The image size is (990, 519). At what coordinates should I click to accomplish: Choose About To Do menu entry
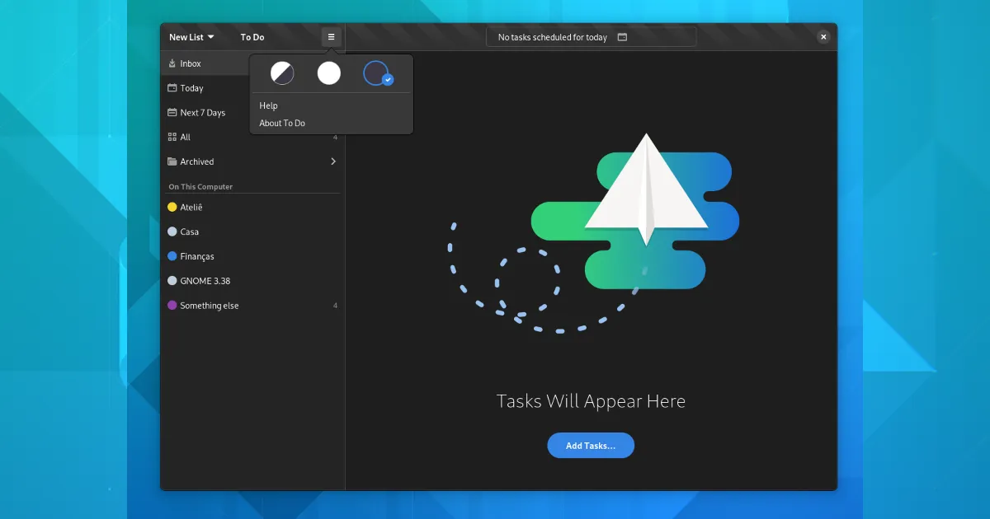coord(282,124)
